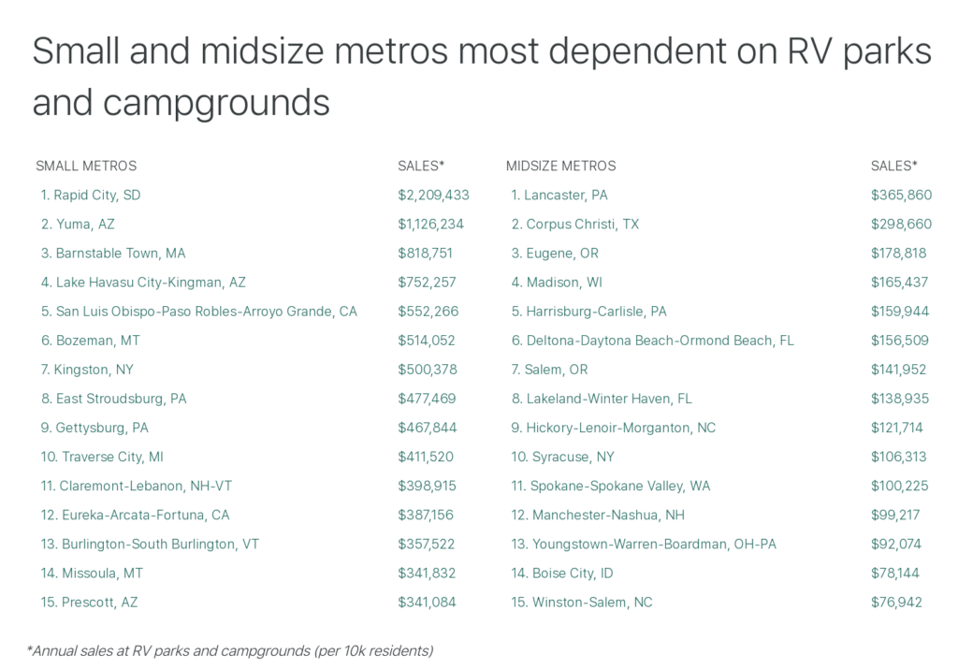The width and height of the screenshot is (958, 669).
Task: Select '4. Madison, WI'
Action: (x=557, y=283)
